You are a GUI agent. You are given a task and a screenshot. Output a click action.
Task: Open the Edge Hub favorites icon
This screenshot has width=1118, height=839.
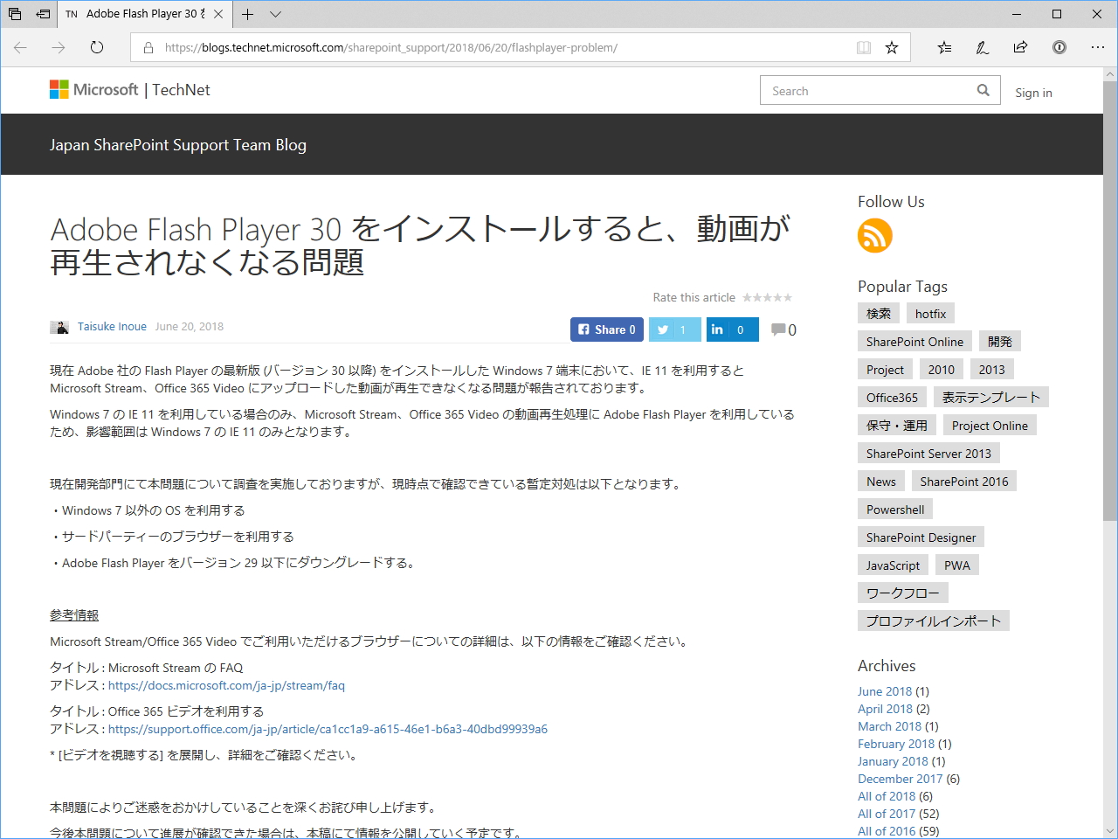tap(944, 48)
